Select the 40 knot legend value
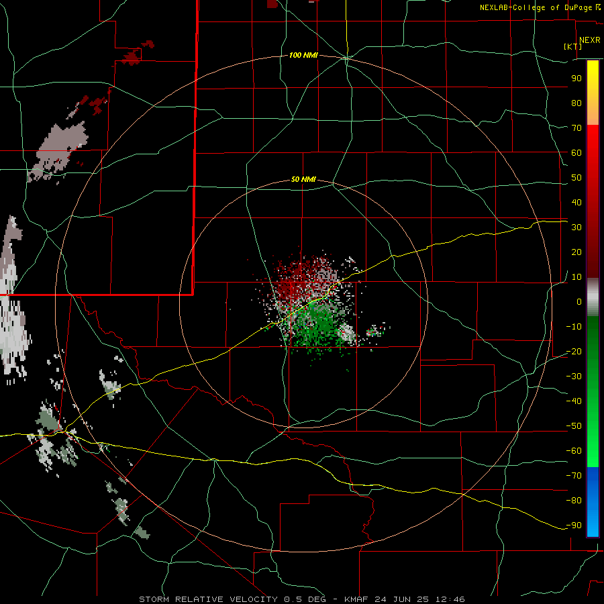604x604 pixels. pyautogui.click(x=576, y=202)
